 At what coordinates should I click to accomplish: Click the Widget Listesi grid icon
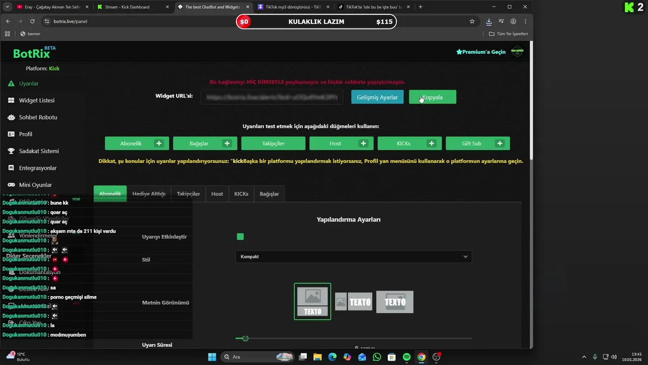click(x=11, y=100)
